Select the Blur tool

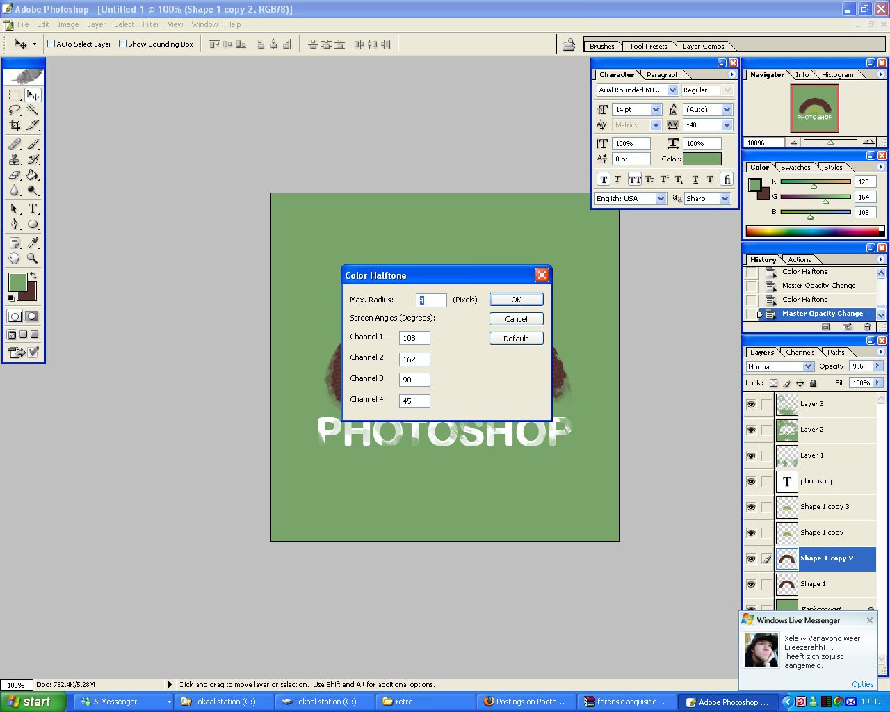click(x=15, y=190)
